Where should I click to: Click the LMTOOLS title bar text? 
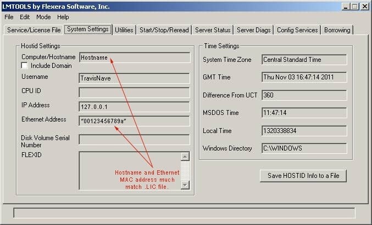56,7
